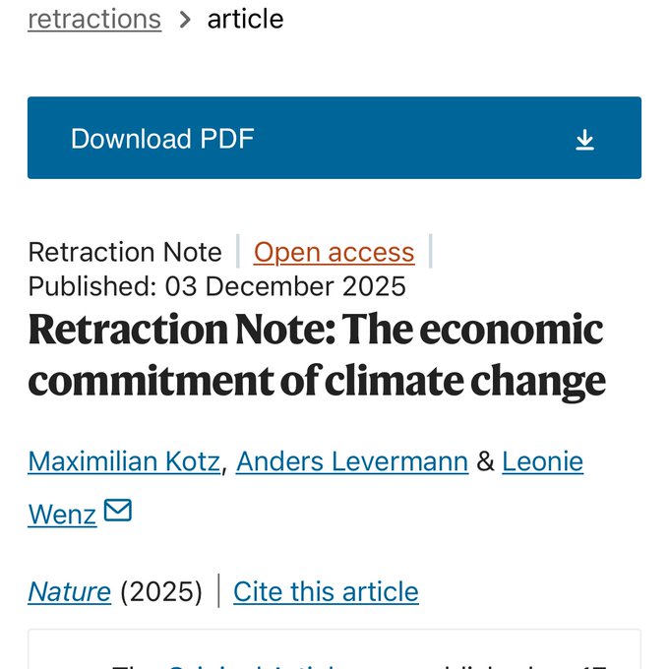Image resolution: width=669 pixels, height=669 pixels.
Task: Click the 'Download PDF' text label
Action: (162, 139)
